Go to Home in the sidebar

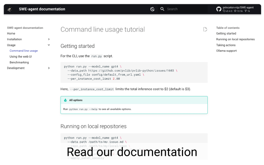click(x=11, y=33)
